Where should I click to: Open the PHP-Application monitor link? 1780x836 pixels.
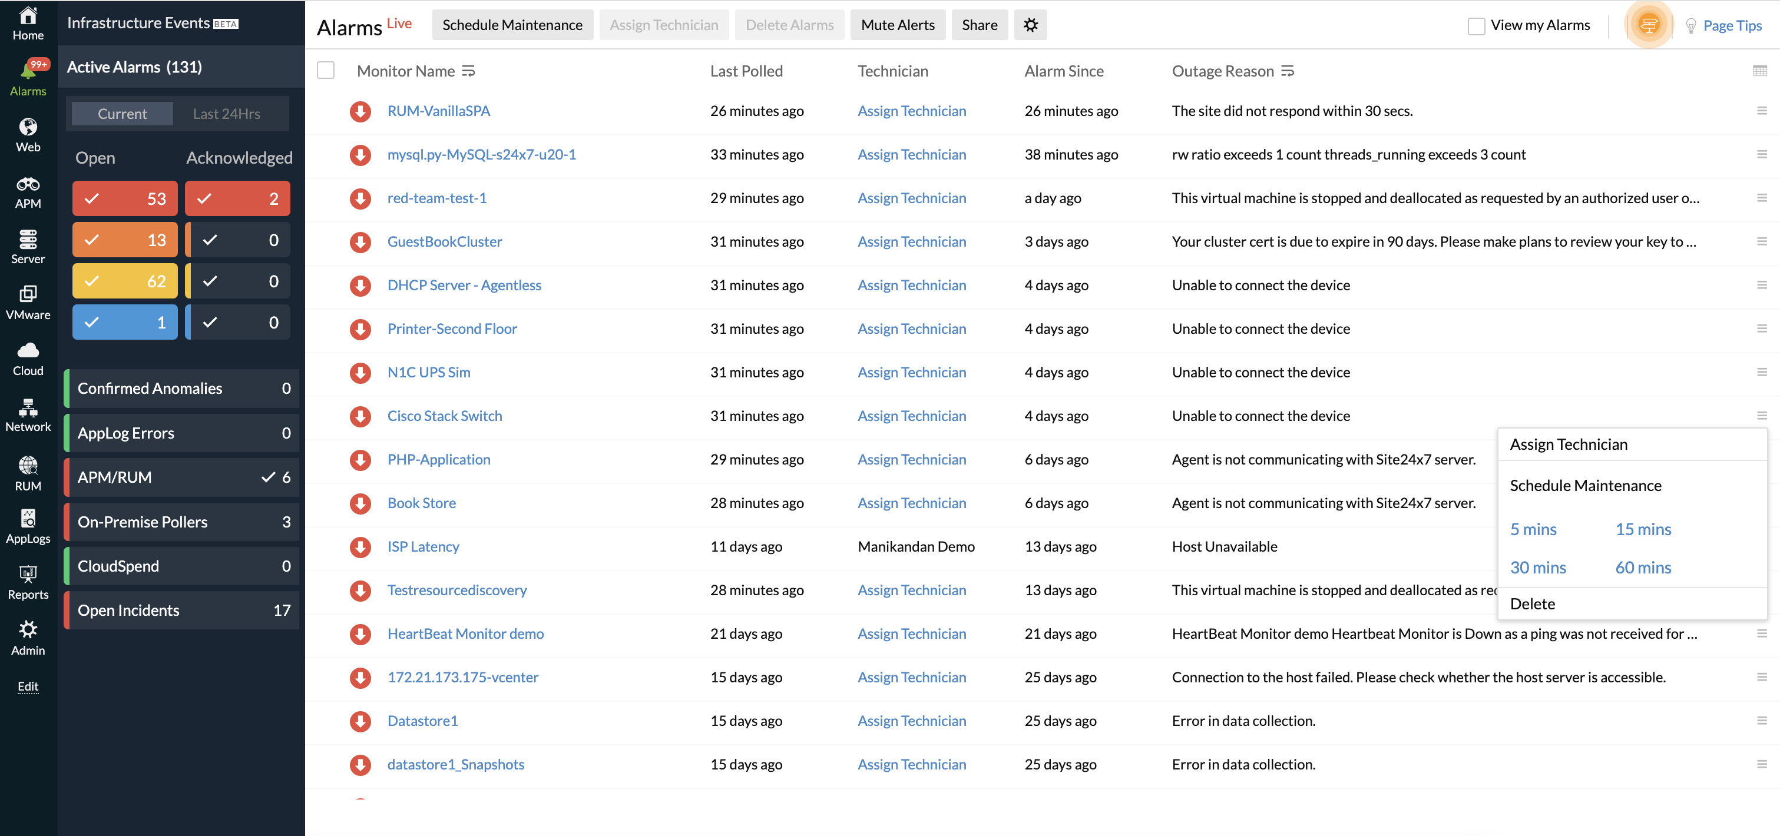(439, 459)
